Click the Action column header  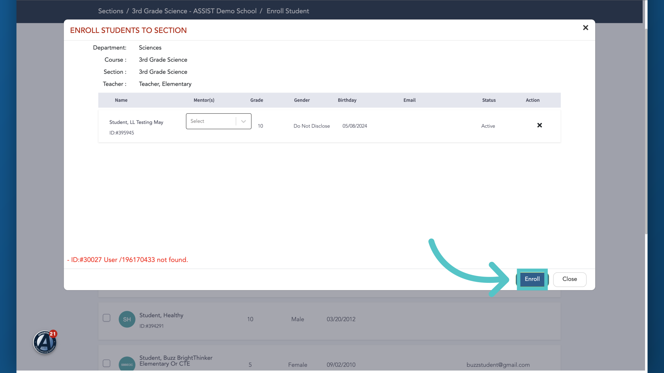pyautogui.click(x=533, y=100)
